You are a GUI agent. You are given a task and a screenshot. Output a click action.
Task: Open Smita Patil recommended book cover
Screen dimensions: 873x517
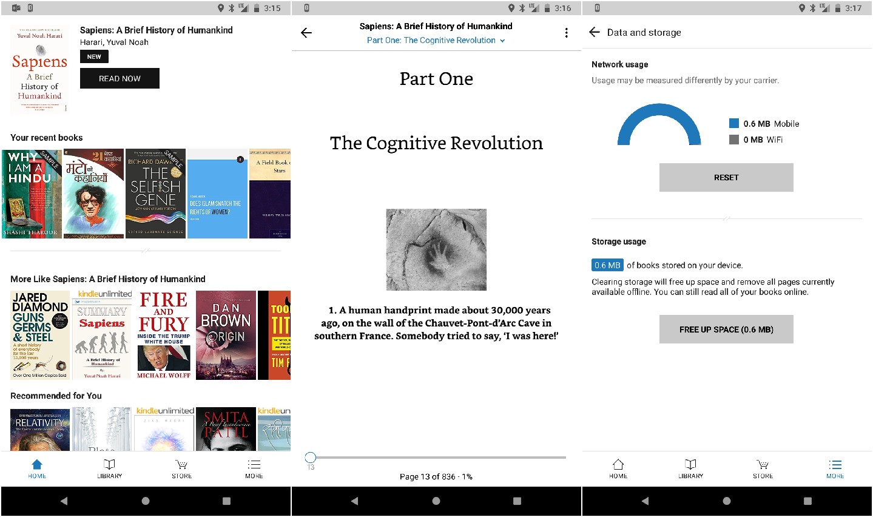point(226,429)
